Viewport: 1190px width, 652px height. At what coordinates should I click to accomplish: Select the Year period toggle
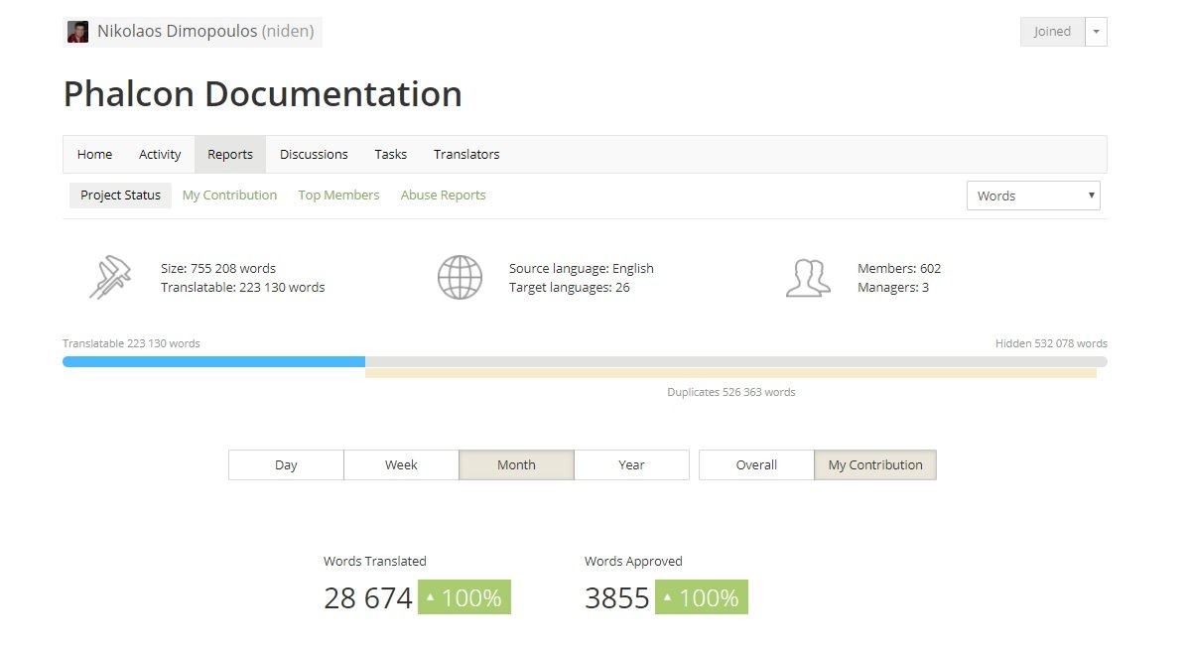631,465
